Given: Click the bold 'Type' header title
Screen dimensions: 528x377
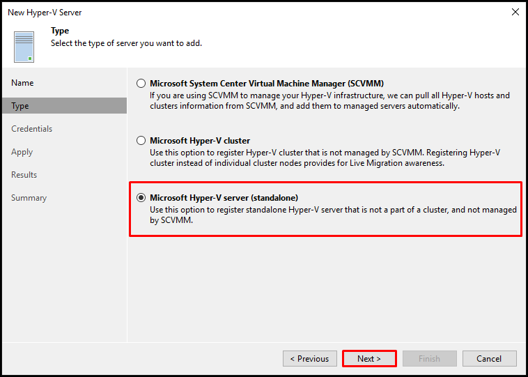Looking at the screenshot, I should click(60, 31).
